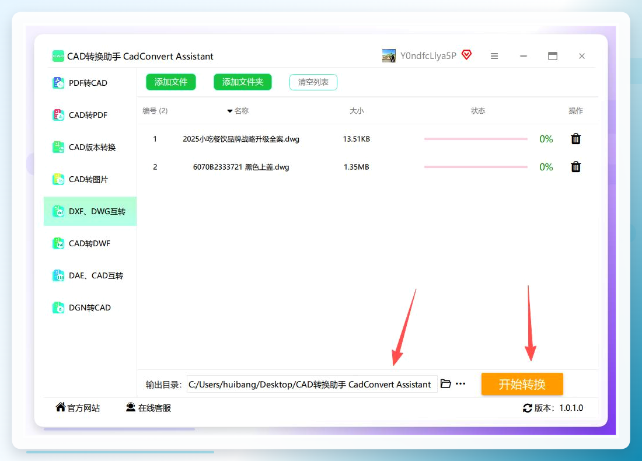Sort list by the 名称 arrow

[230, 111]
